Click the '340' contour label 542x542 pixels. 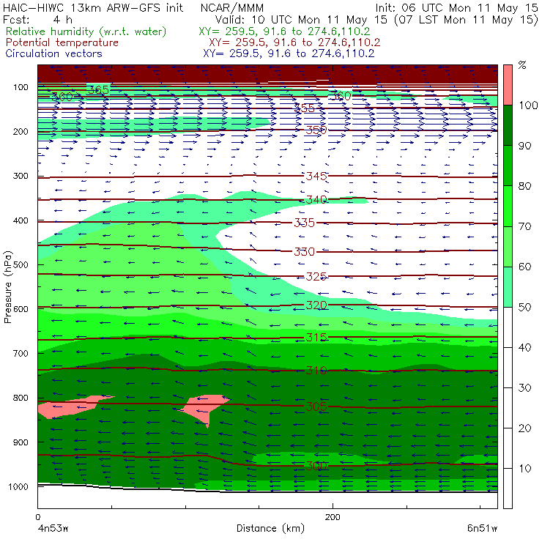pos(316,199)
